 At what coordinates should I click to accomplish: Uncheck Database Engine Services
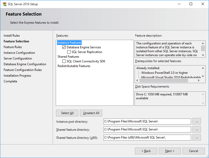[x=64, y=47]
